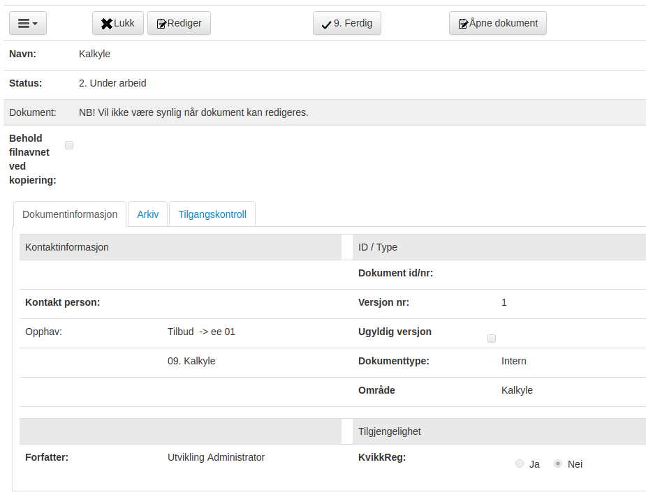Click the Dokumenttype value Intern
Screen dimensions: 646x497
pos(513,361)
